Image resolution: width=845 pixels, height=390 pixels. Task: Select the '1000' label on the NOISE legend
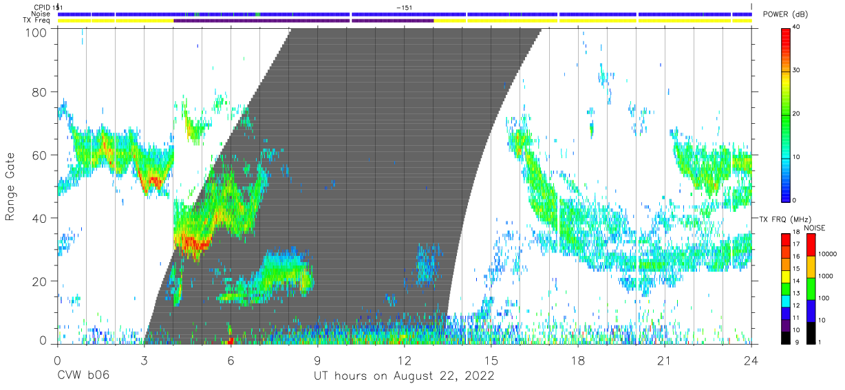pos(824,276)
